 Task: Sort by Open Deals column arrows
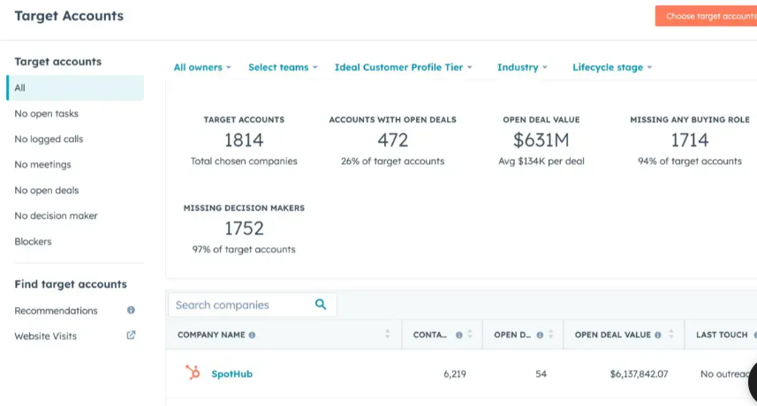point(551,335)
